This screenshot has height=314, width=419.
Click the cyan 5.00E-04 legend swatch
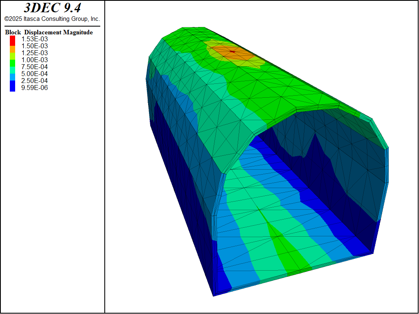point(12,74)
